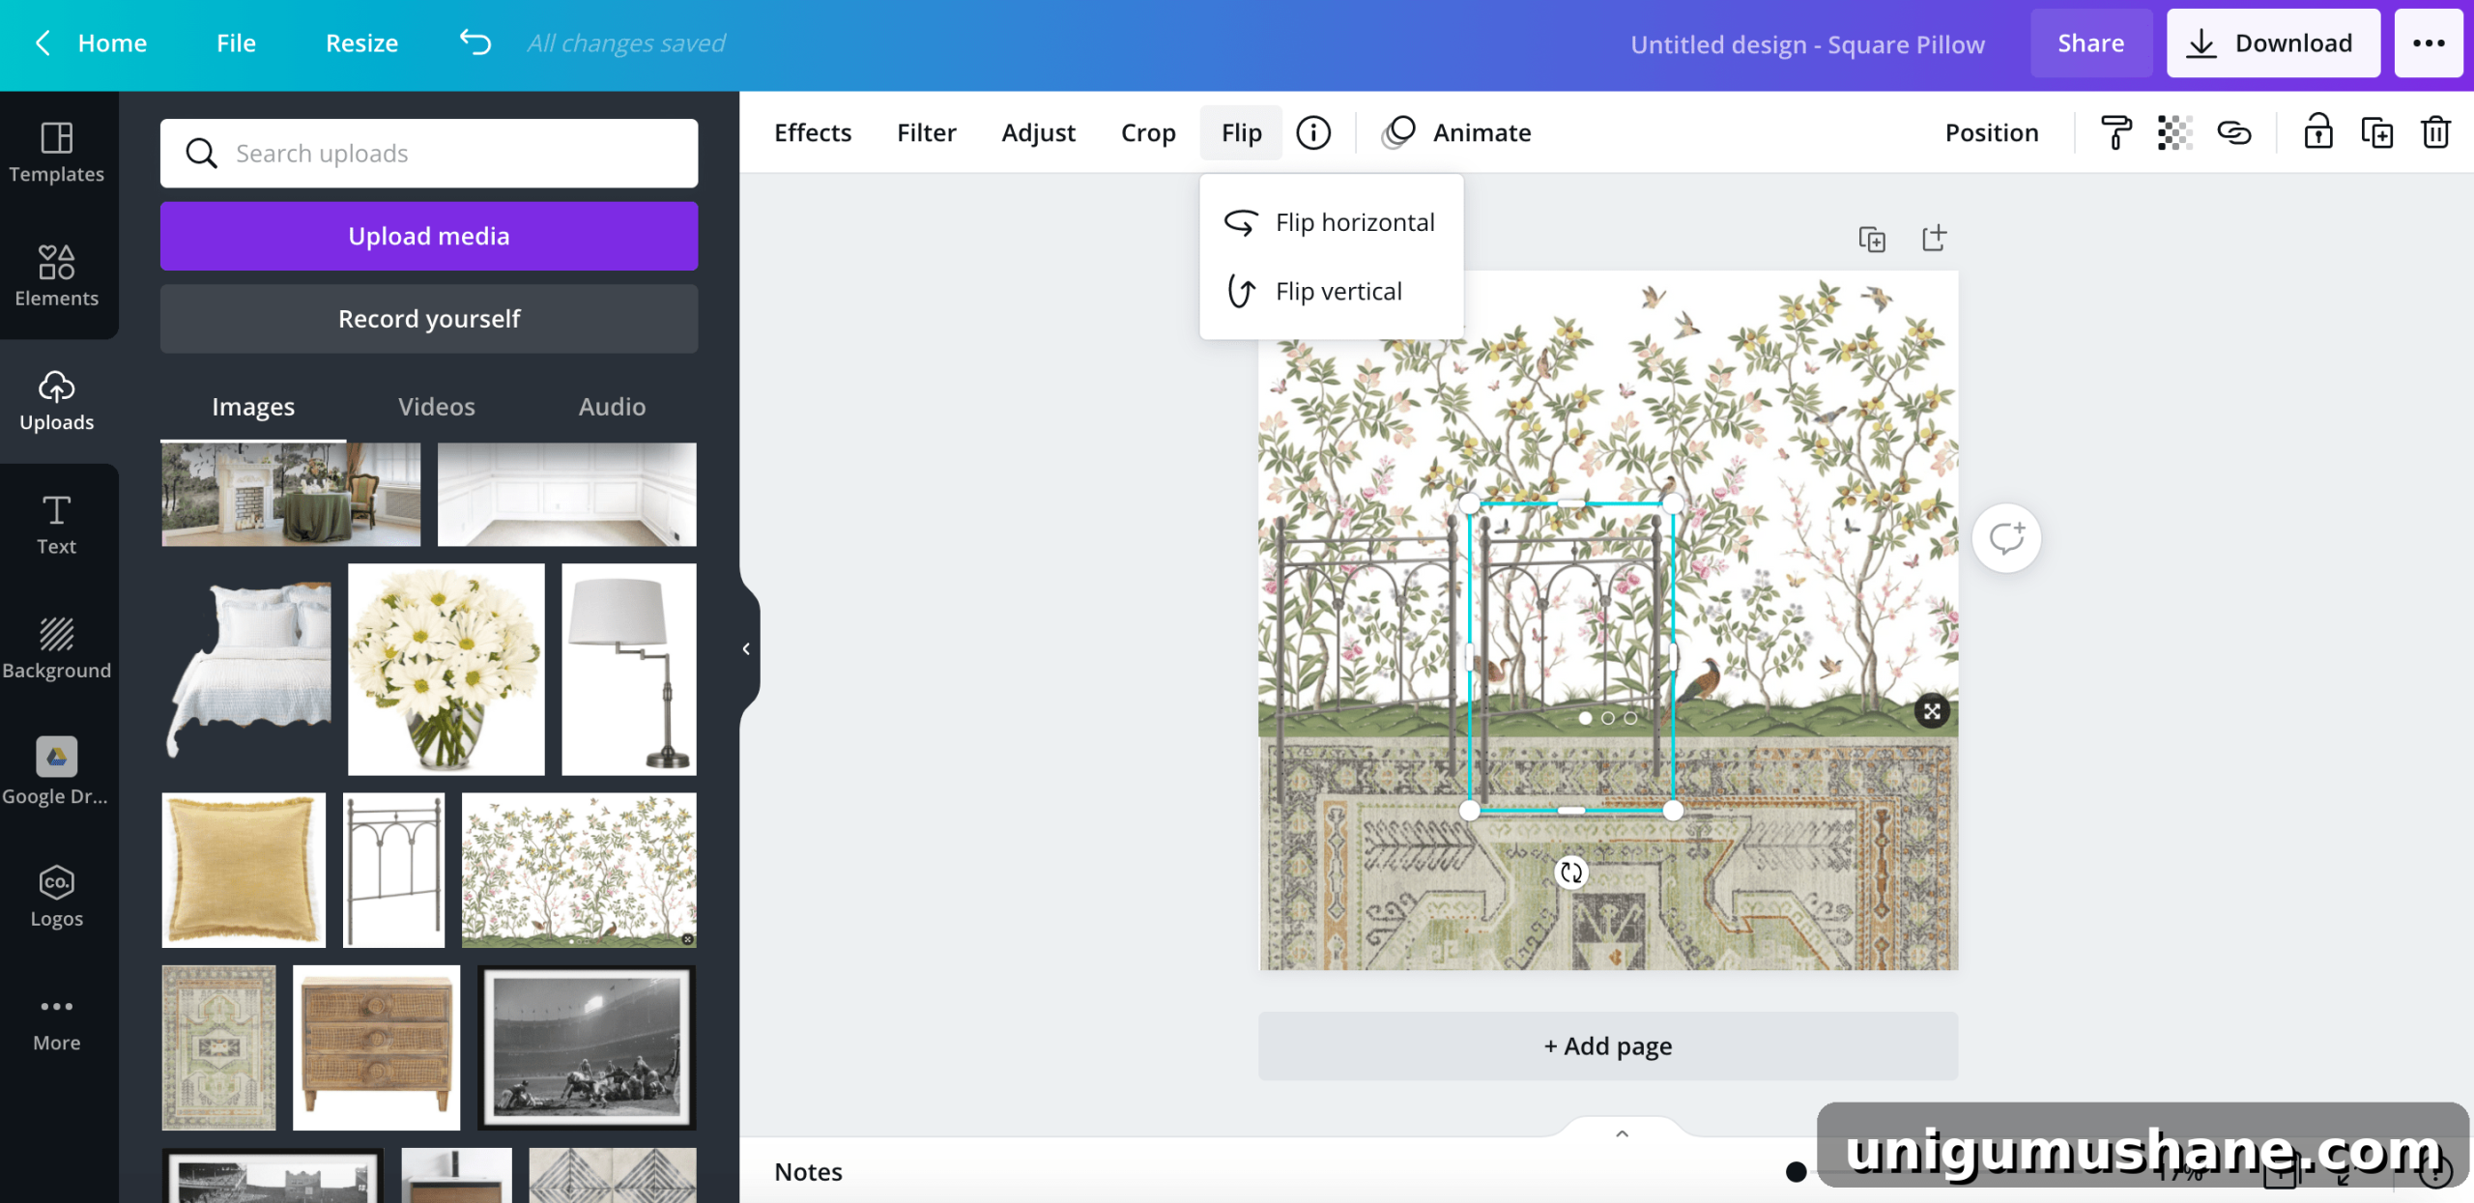Open the Text panel
This screenshot has height=1203, width=2474.
(x=57, y=525)
